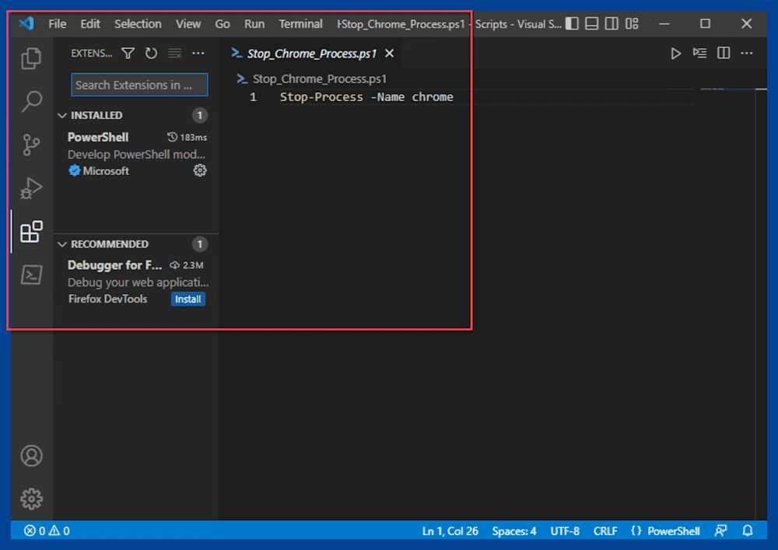The image size is (778, 550).
Task: Open the Run menu
Action: [x=254, y=24]
